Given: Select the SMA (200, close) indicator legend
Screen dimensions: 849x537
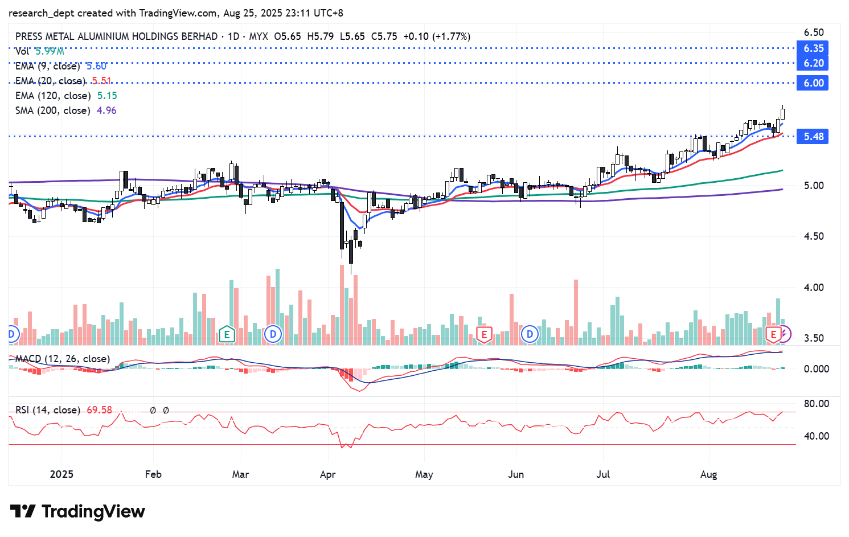Looking at the screenshot, I should point(65,110).
